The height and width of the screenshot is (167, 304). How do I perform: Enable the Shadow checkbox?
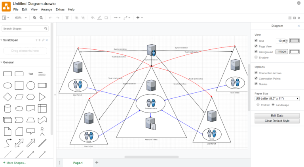click(x=256, y=57)
